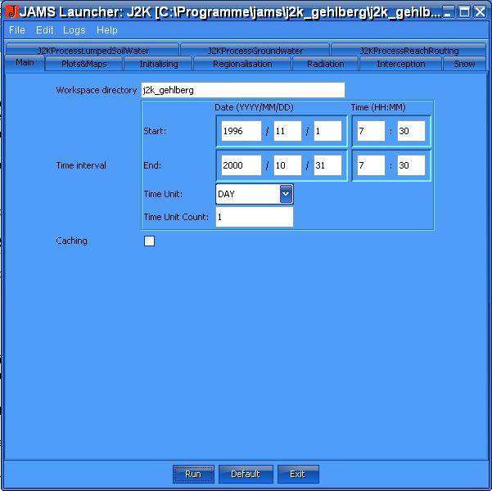Viewport: 492px width, 491px height.
Task: Click the JAMS application icon in title bar
Action: (x=11, y=12)
